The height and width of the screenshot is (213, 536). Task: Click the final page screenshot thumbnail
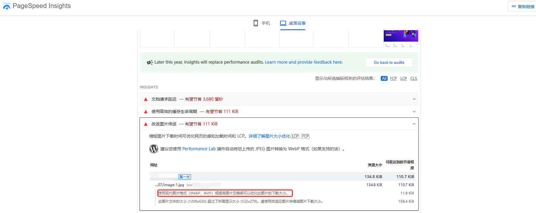click(x=401, y=38)
